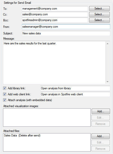This screenshot has width=113, height=154.
Task: Click the Bcc field with spotfireadmin@company.com
Action: click(55, 20)
